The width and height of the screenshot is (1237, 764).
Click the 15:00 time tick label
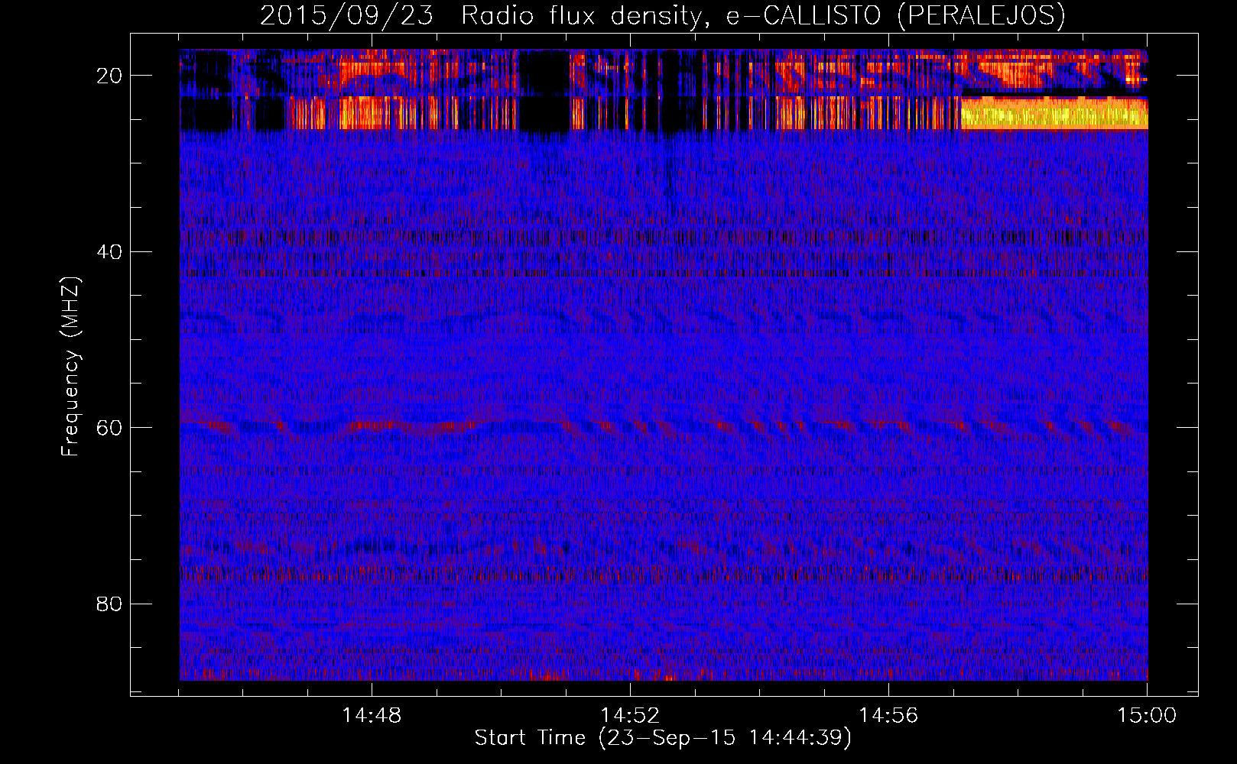point(1147,716)
